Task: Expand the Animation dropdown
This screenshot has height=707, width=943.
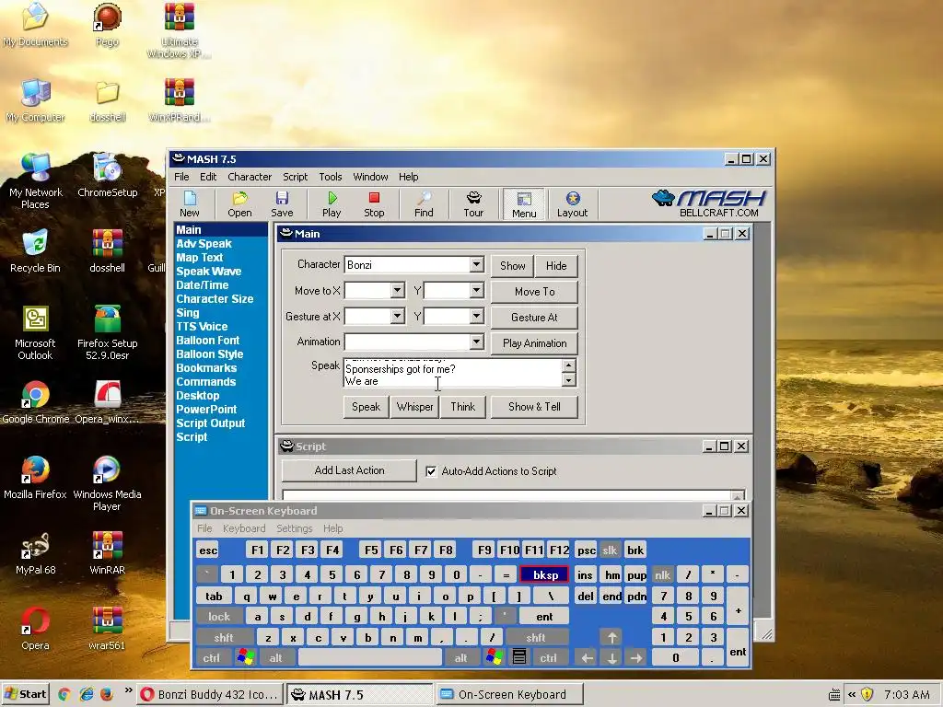Action: [x=476, y=342]
